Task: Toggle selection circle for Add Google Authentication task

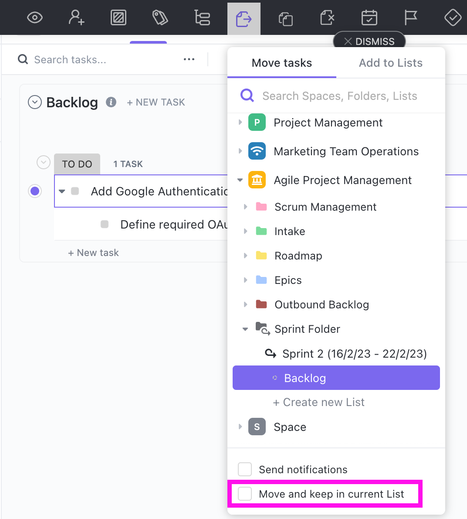Action: 35,191
